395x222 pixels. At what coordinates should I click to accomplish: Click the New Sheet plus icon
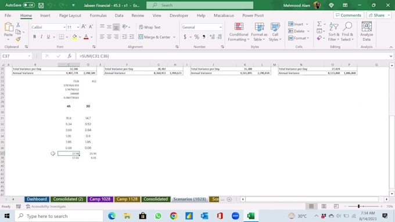point(229,199)
